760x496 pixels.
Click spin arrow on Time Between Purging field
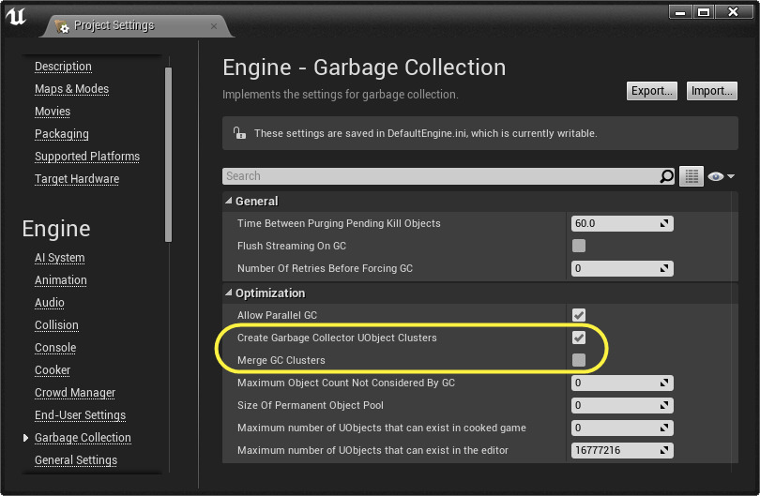tap(664, 224)
